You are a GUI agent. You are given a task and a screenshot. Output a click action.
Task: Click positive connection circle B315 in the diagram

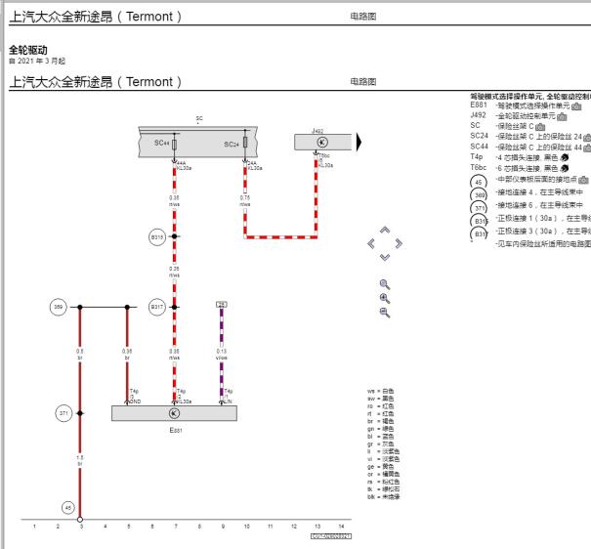pos(157,237)
